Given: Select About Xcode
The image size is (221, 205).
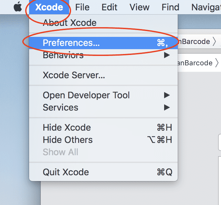Looking at the screenshot, I should click(x=69, y=23).
